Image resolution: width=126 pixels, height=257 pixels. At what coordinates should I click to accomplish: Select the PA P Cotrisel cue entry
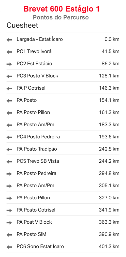[63, 88]
